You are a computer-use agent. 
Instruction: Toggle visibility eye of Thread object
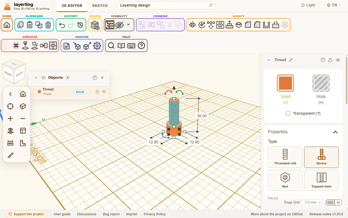104,92
